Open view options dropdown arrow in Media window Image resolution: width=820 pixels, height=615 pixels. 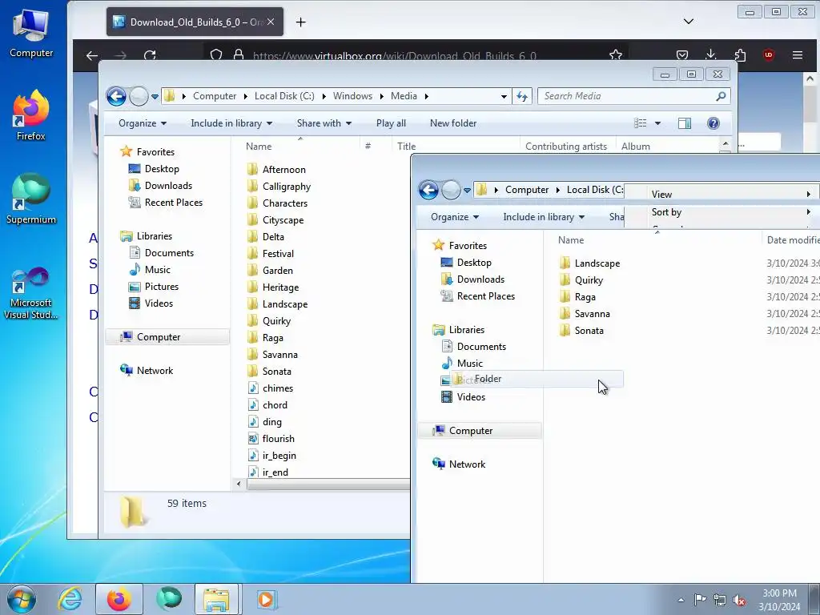(658, 123)
